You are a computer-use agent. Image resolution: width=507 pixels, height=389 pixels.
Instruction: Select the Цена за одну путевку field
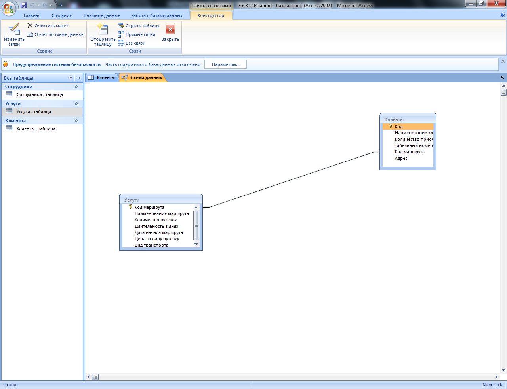[x=158, y=239]
